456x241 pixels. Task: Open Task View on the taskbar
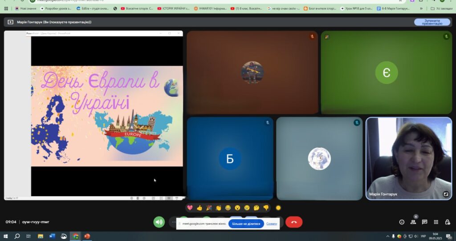click(28, 237)
